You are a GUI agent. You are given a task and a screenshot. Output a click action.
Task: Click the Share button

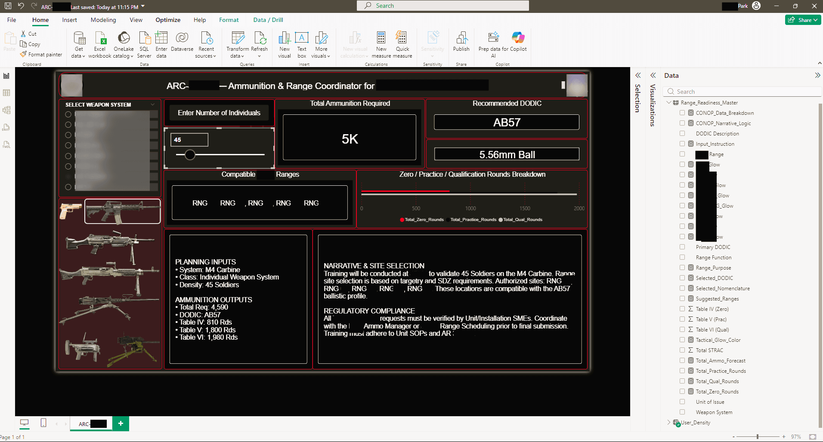[802, 20]
